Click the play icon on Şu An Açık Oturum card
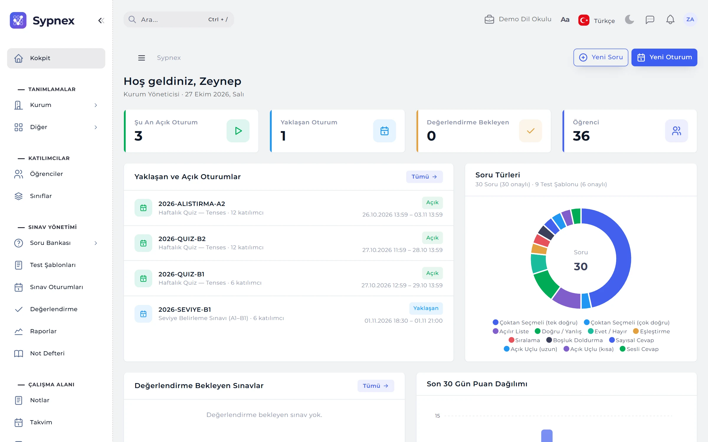This screenshot has height=442, width=708. point(238,131)
